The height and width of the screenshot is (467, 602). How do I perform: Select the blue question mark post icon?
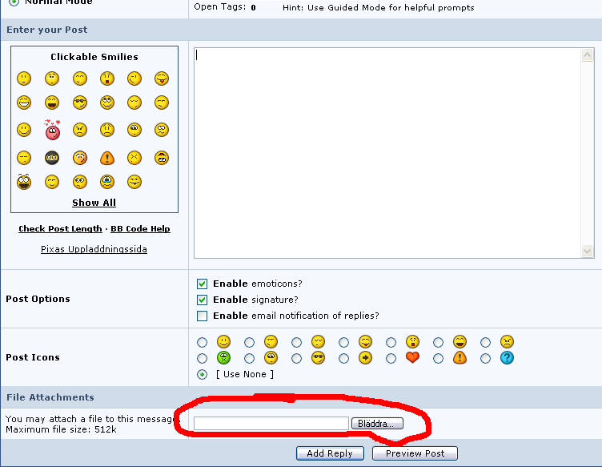485,358
